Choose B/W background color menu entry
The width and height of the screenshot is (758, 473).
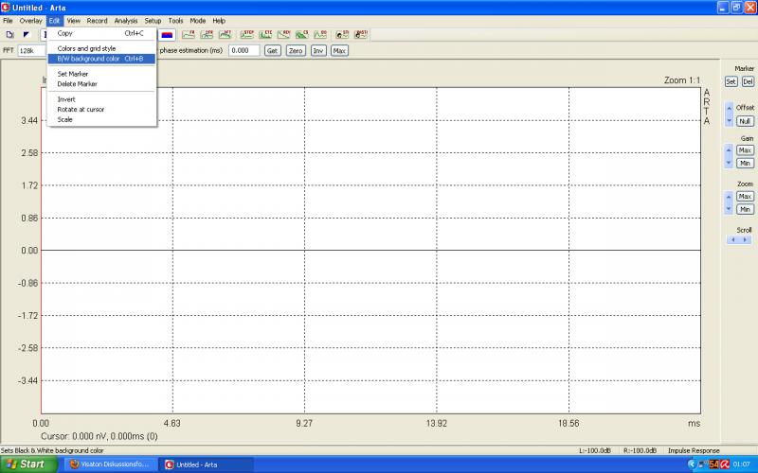(x=100, y=59)
